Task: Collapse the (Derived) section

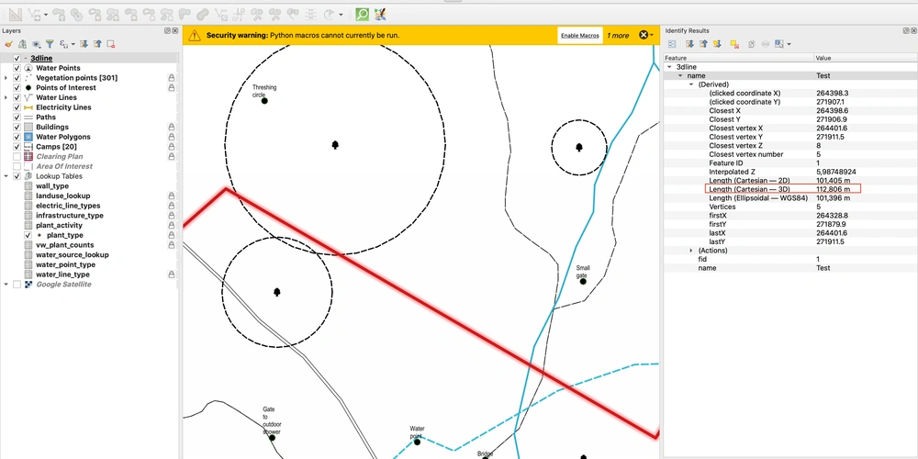Action: (x=691, y=84)
